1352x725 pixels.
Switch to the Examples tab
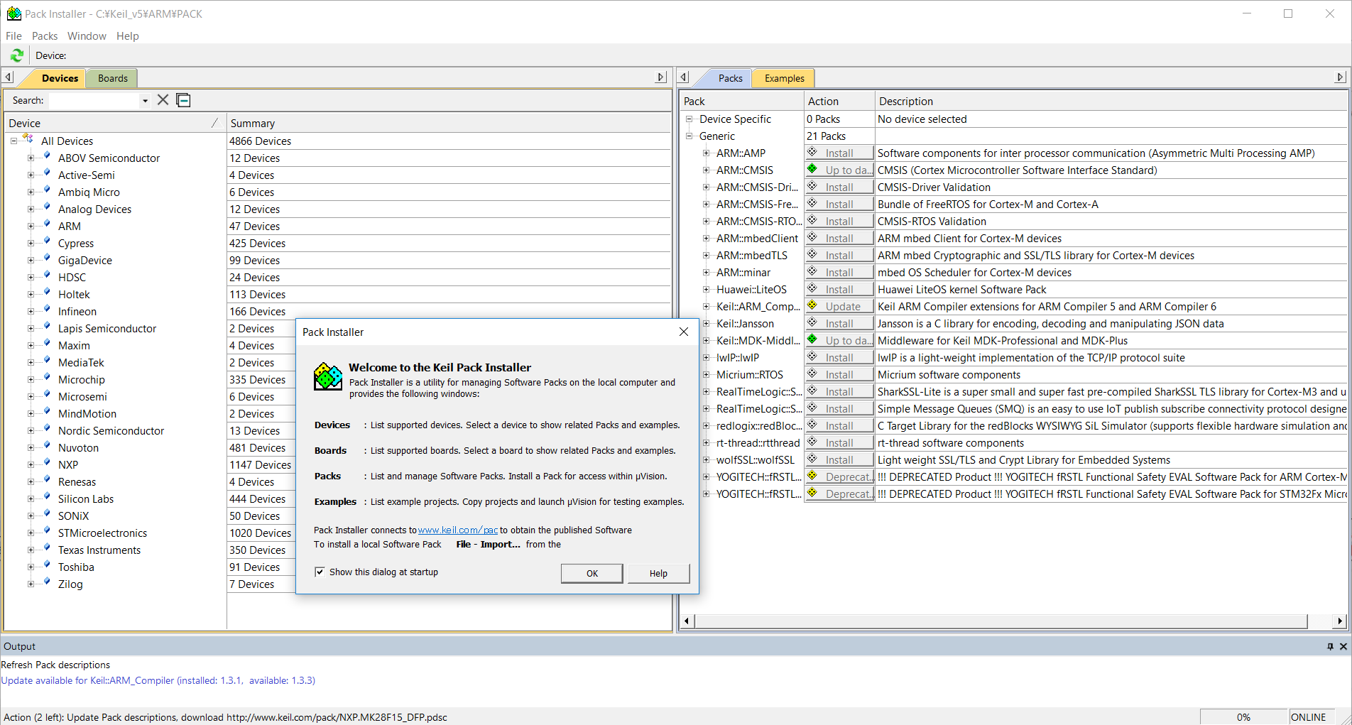tap(784, 78)
